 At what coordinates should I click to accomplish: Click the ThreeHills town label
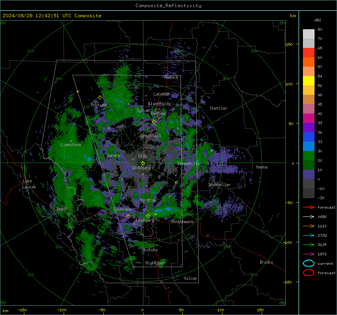pos(188,164)
